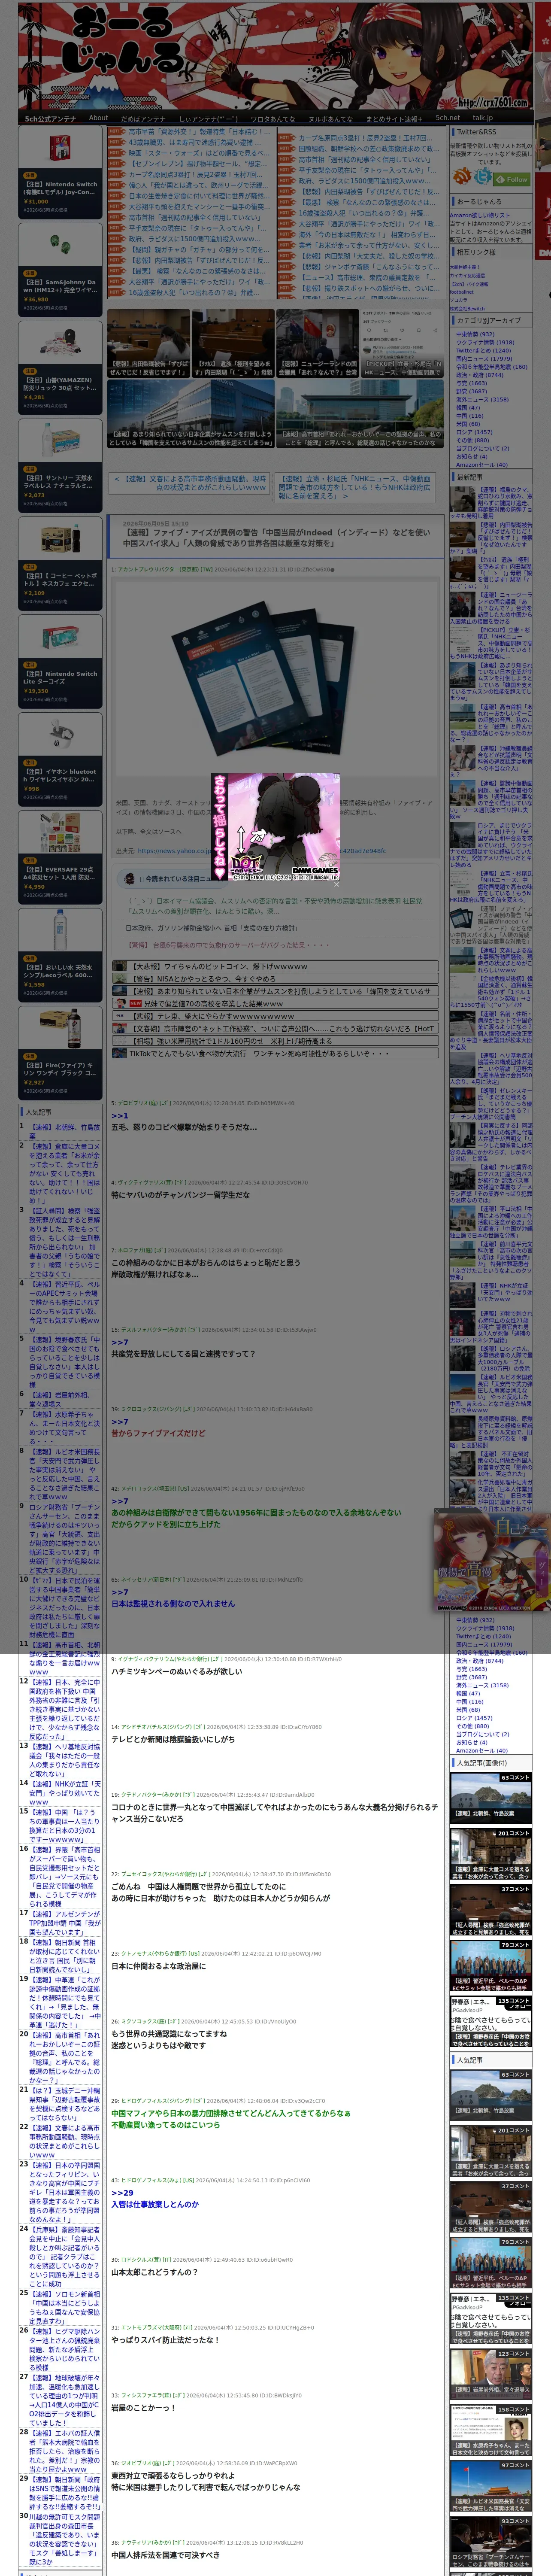
Task: Open the 5ch.net nav item
Action: [447, 118]
